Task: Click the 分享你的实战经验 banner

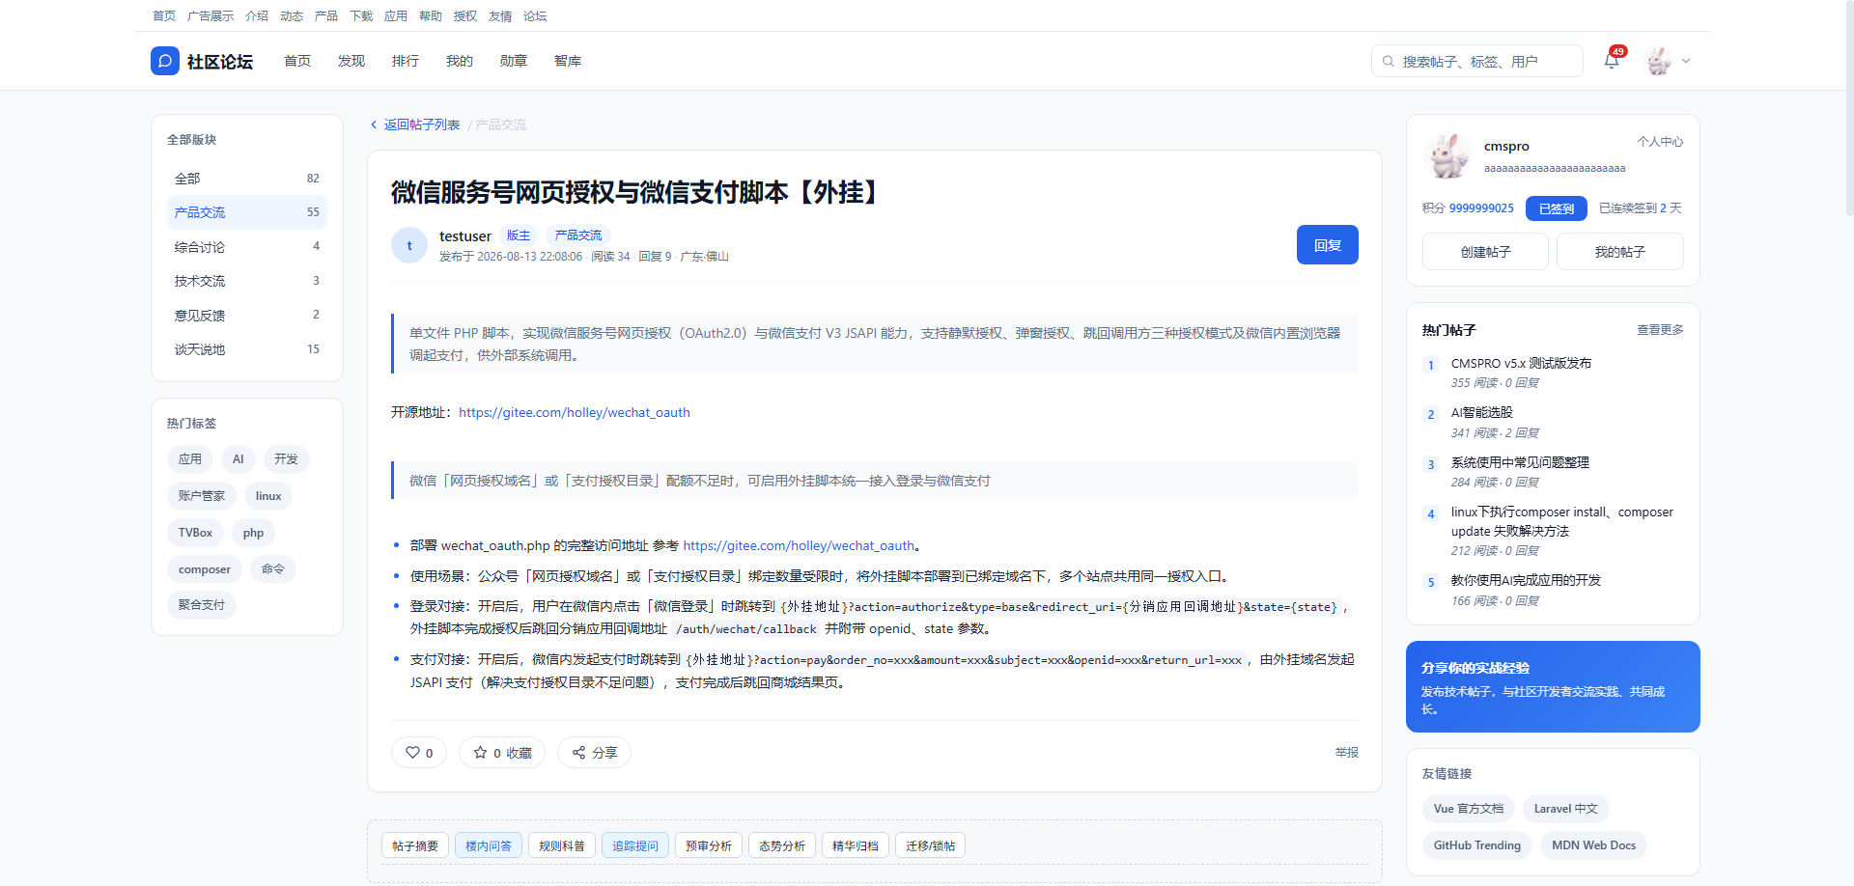Action: pyautogui.click(x=1553, y=687)
